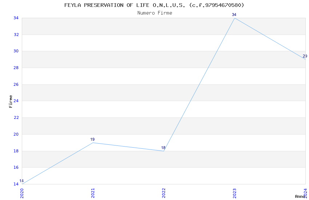Click the 2020 data point labeled 14
The image size is (309, 200).
22,184
